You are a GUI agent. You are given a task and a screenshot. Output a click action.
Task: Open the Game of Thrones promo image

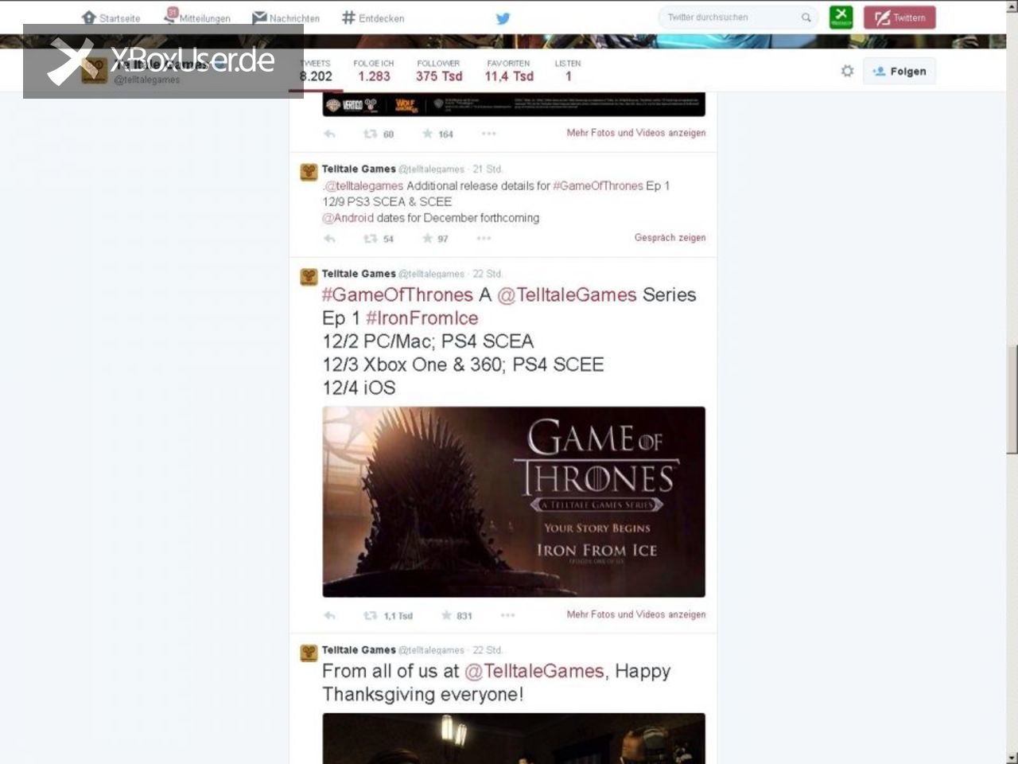point(514,501)
